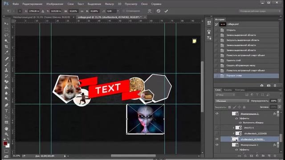Switch to the Каналы tab
This screenshot has width=285, height=160.
tap(228, 90)
